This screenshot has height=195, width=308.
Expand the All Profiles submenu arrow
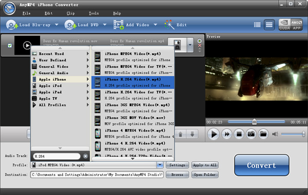click(88, 105)
